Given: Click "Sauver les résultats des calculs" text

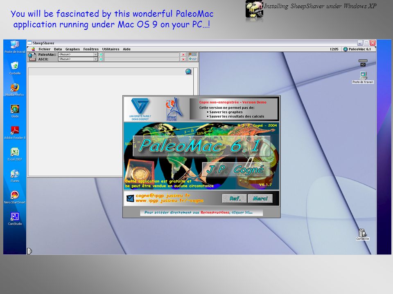Looking at the screenshot, I should [x=237, y=116].
